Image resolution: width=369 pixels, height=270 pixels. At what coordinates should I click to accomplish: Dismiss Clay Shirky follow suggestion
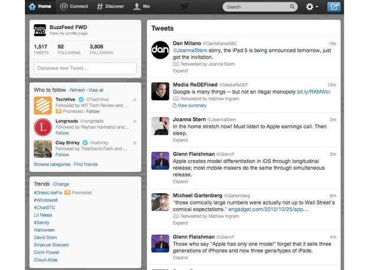(x=135, y=143)
